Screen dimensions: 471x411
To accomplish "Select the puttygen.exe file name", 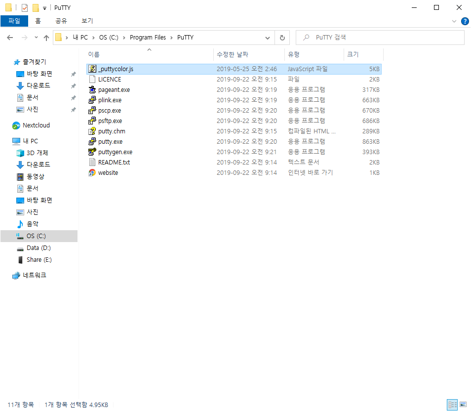I will point(116,152).
